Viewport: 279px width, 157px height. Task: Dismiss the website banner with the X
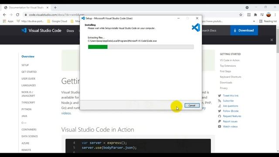[272, 40]
